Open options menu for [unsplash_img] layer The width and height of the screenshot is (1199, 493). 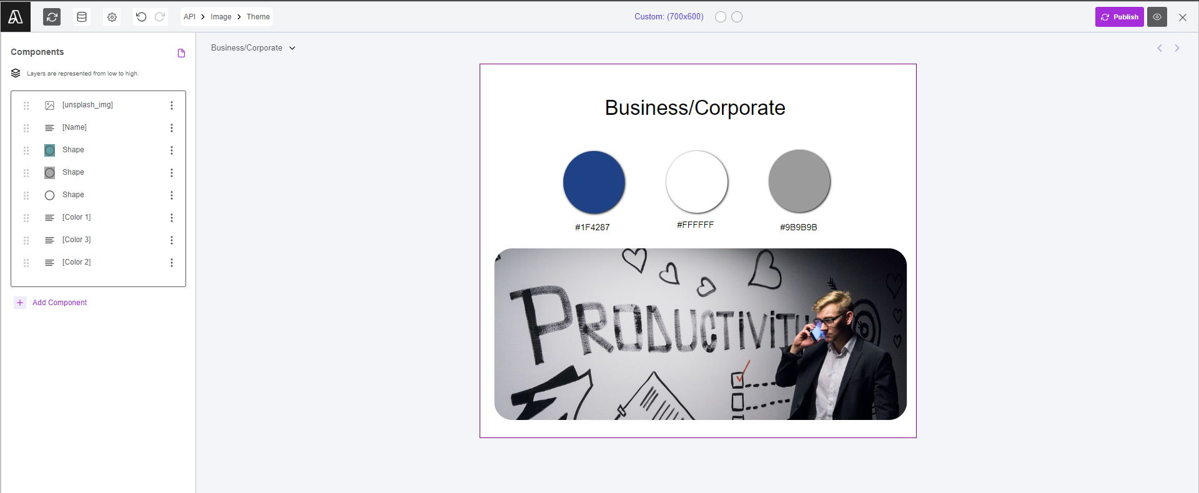[172, 105]
